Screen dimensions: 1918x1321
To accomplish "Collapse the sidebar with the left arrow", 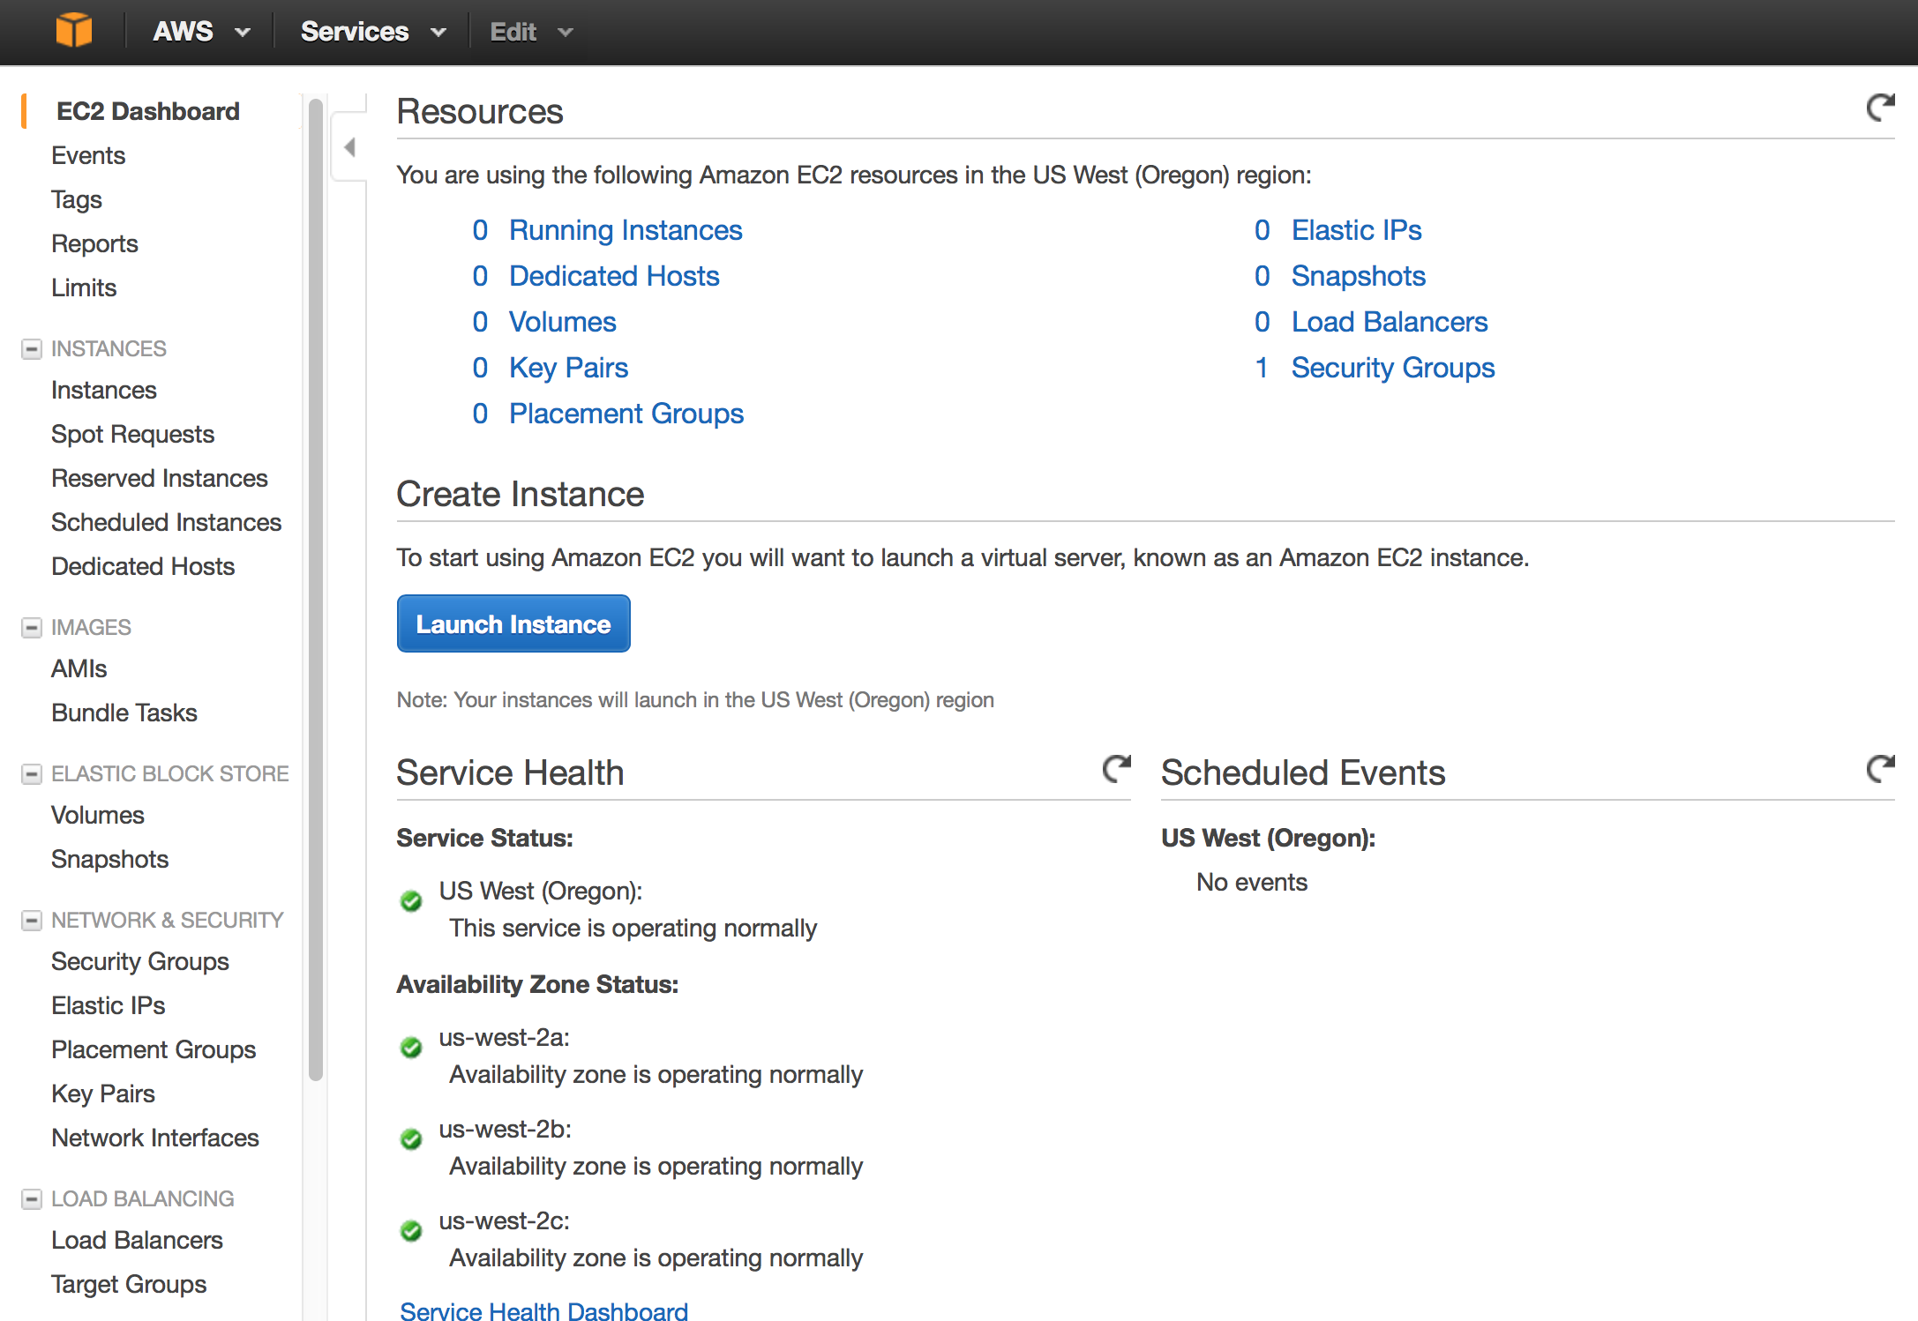I will [x=350, y=147].
